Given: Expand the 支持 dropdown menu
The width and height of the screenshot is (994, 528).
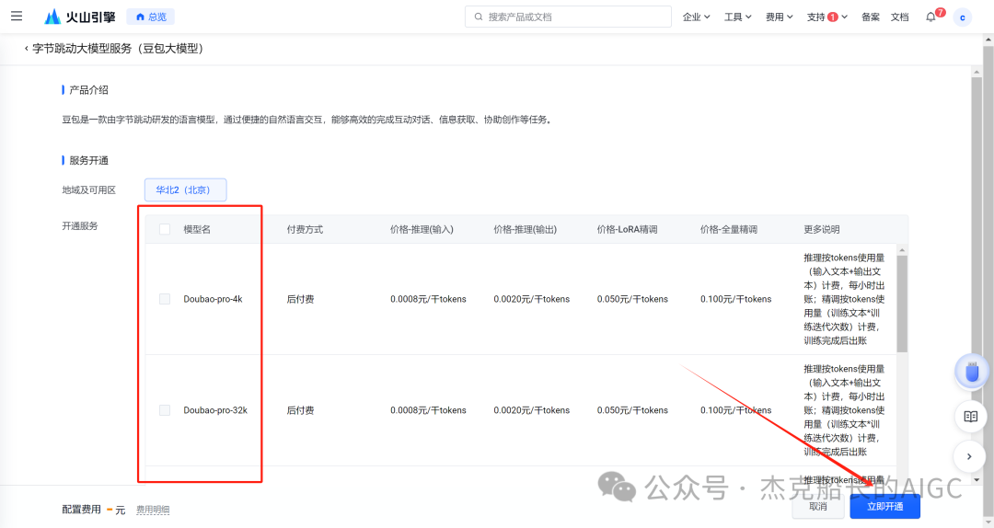Looking at the screenshot, I should [x=826, y=17].
